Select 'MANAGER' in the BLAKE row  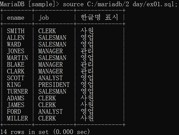pyautogui.click(x=50, y=65)
